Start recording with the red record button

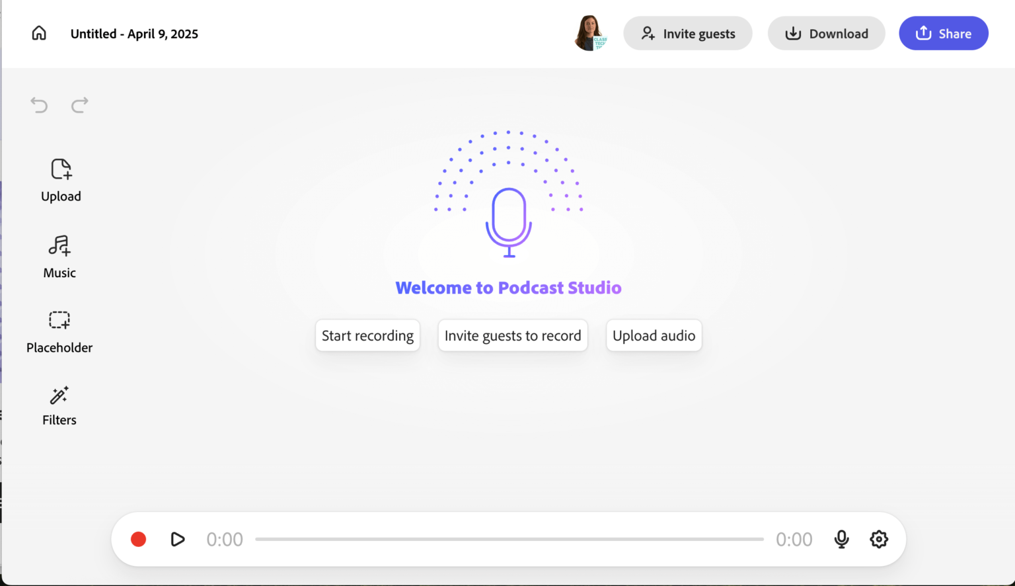(x=138, y=539)
